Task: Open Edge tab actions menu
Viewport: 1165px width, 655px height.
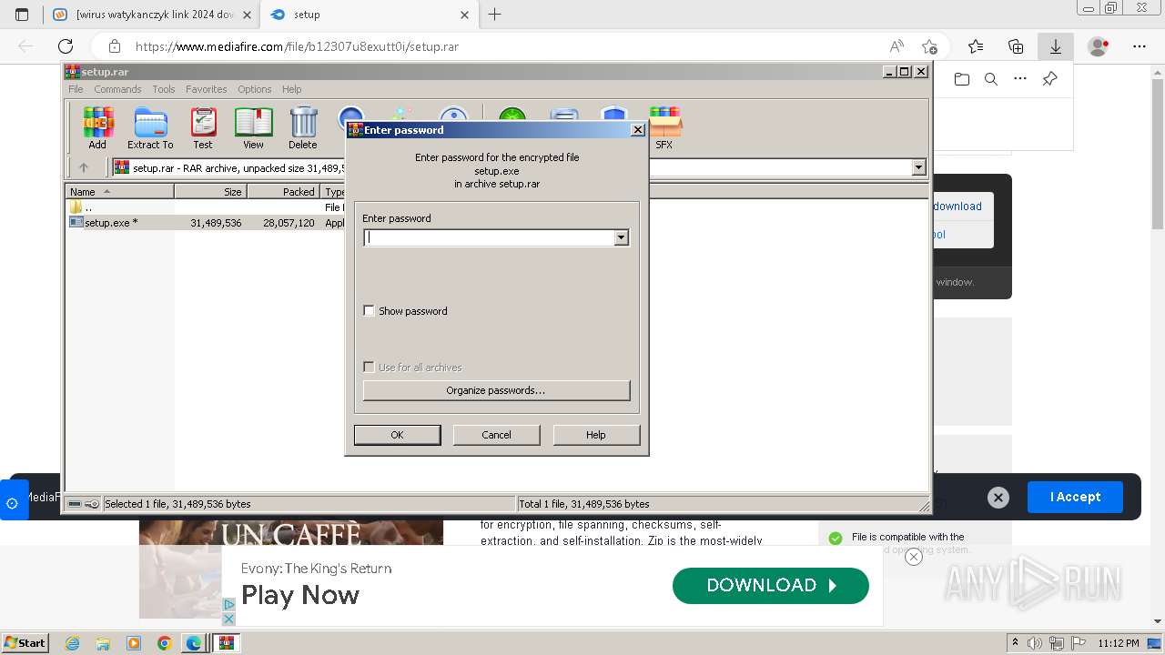Action: click(x=22, y=15)
